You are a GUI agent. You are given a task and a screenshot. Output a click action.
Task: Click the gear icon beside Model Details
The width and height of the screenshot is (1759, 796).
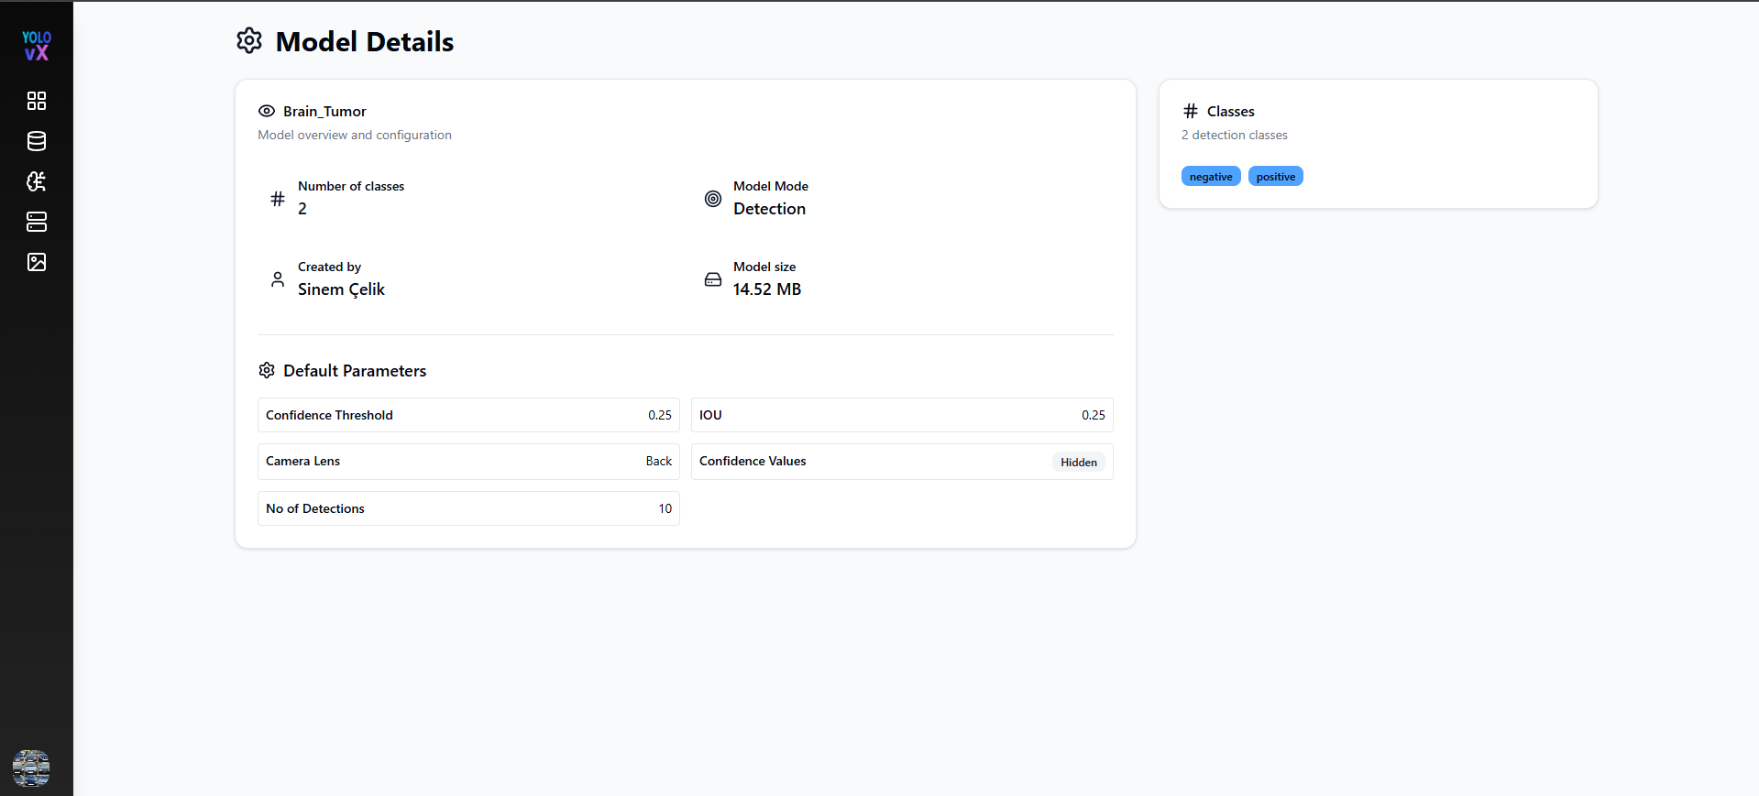tap(249, 41)
